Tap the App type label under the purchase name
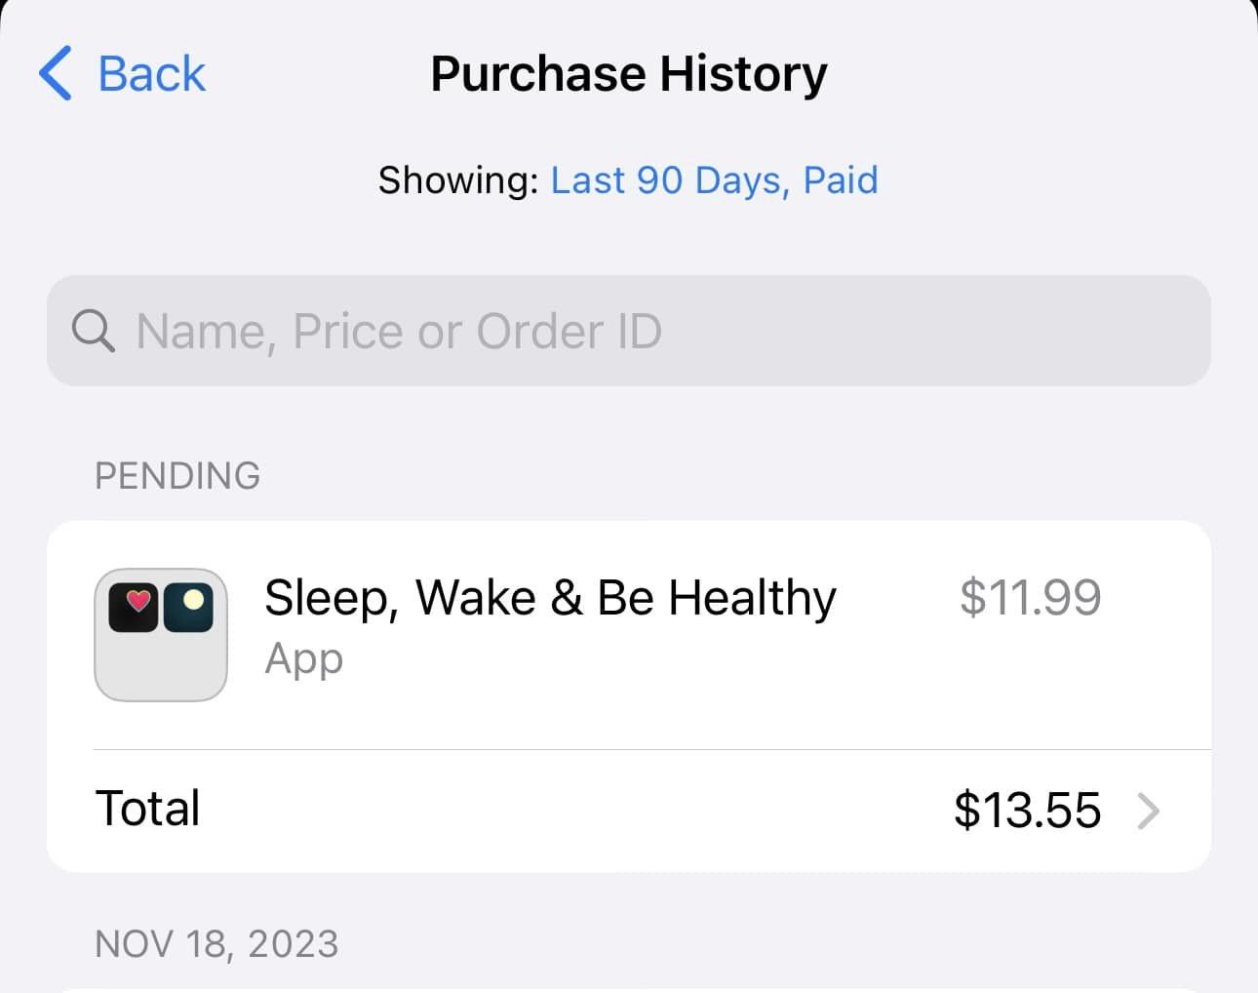Viewport: 1258px width, 993px height. (302, 658)
